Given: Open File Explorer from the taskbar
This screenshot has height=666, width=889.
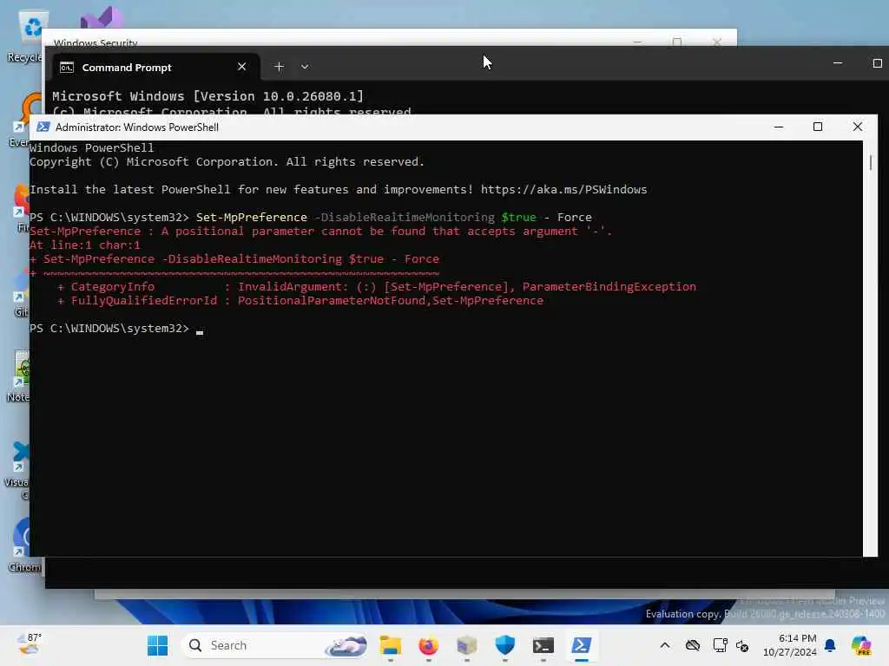Looking at the screenshot, I should coord(390,645).
